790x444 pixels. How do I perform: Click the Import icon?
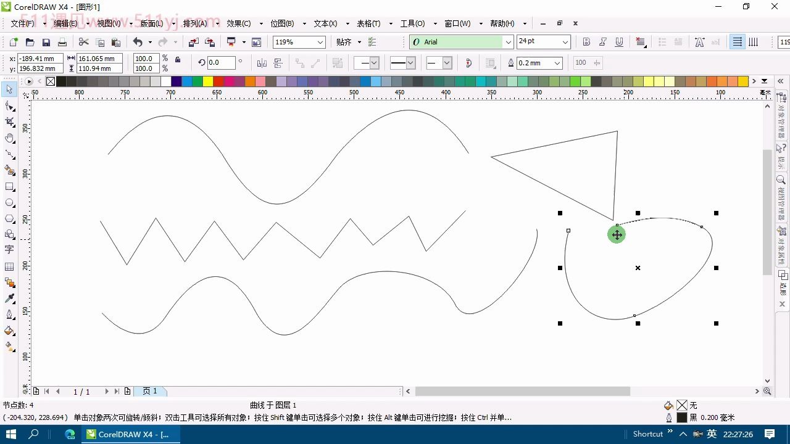click(194, 42)
